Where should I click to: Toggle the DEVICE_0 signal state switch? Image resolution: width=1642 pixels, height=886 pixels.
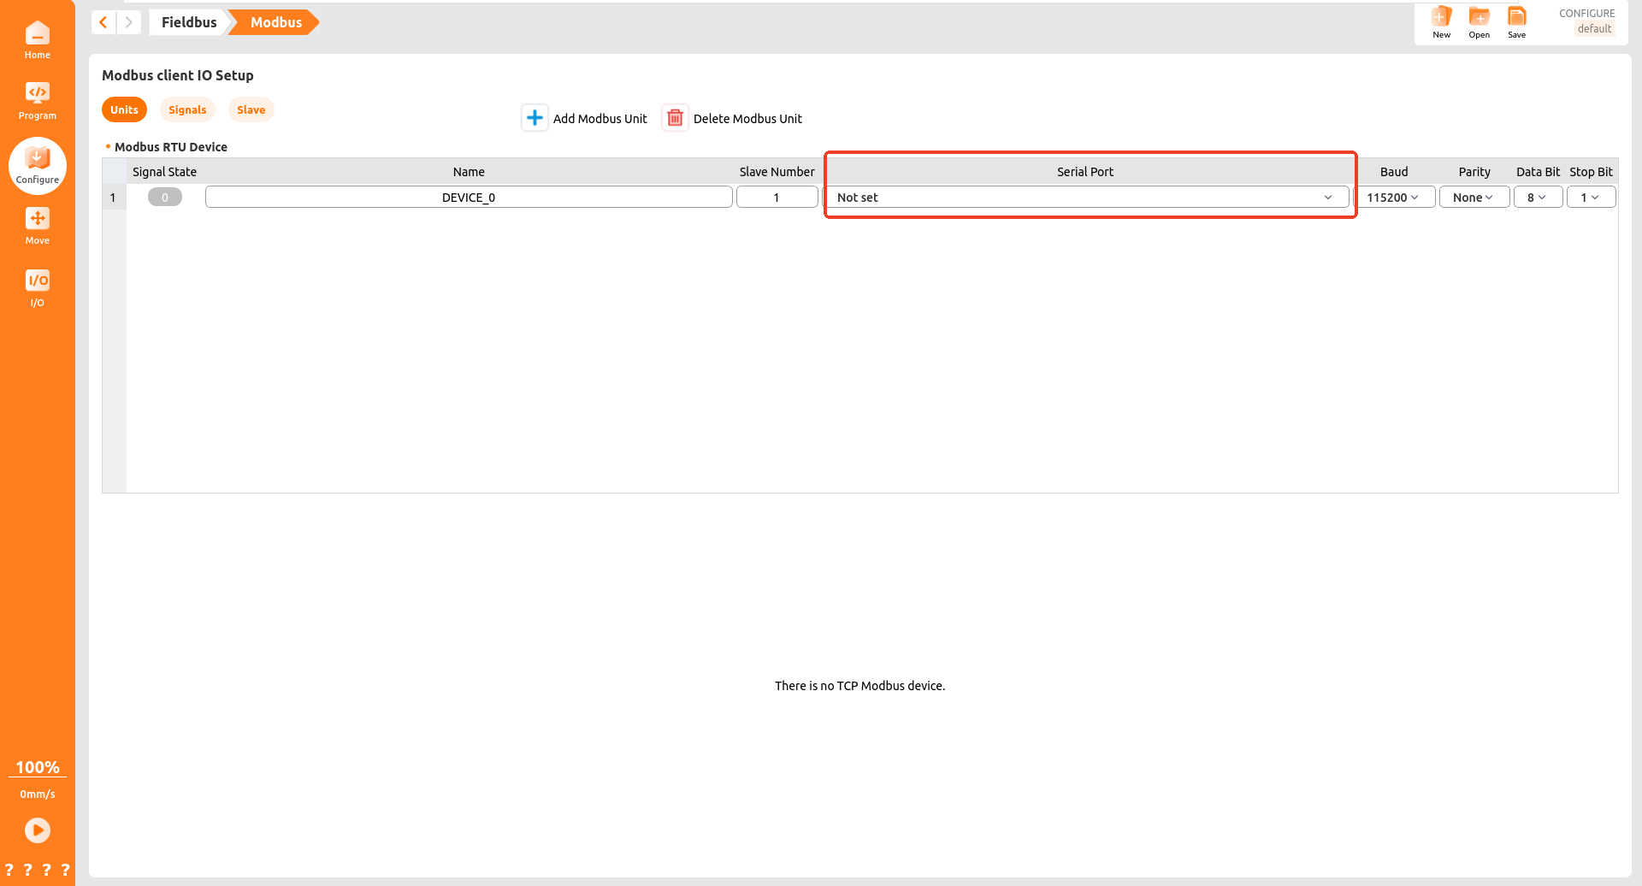point(164,198)
